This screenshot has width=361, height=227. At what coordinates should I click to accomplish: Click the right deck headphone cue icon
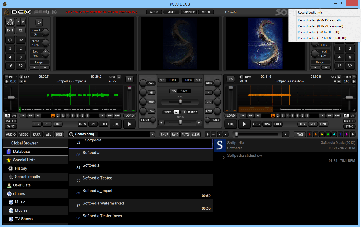231,79
